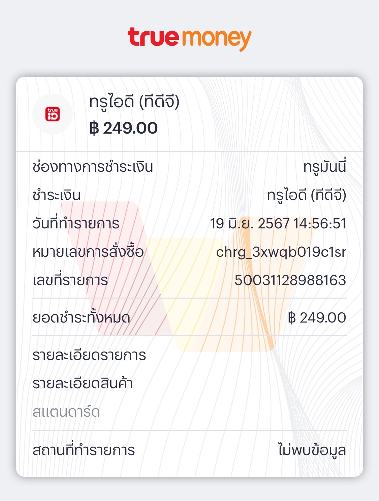
Task: Select total paid value ฿ 249.00
Action: [317, 317]
